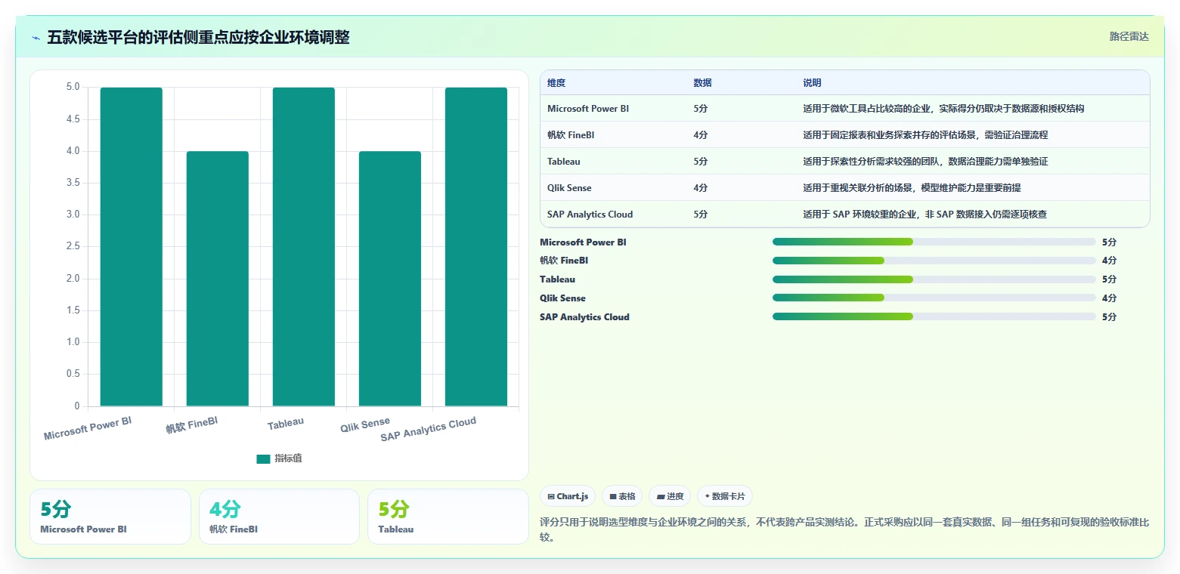Select the description starting 适用于重视关联分析的场景
Image resolution: width=1180 pixels, height=574 pixels.
(912, 188)
